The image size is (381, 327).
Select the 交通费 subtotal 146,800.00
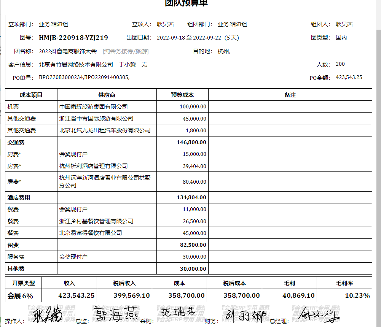pos(191,143)
